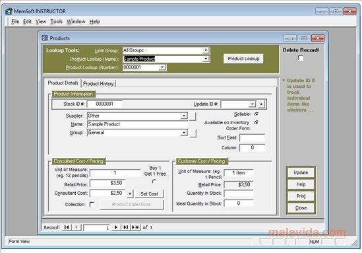
Task: Tick the Delete Record checkbox
Action: pos(301,58)
